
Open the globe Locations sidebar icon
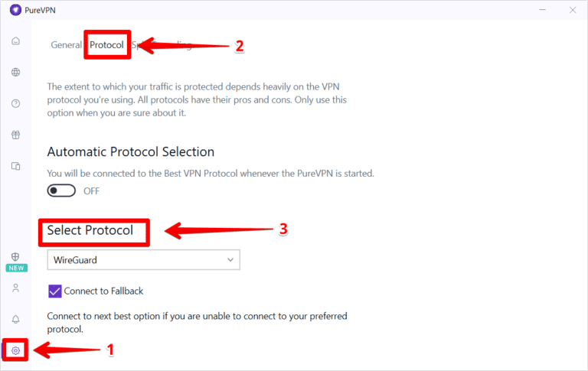click(x=15, y=72)
